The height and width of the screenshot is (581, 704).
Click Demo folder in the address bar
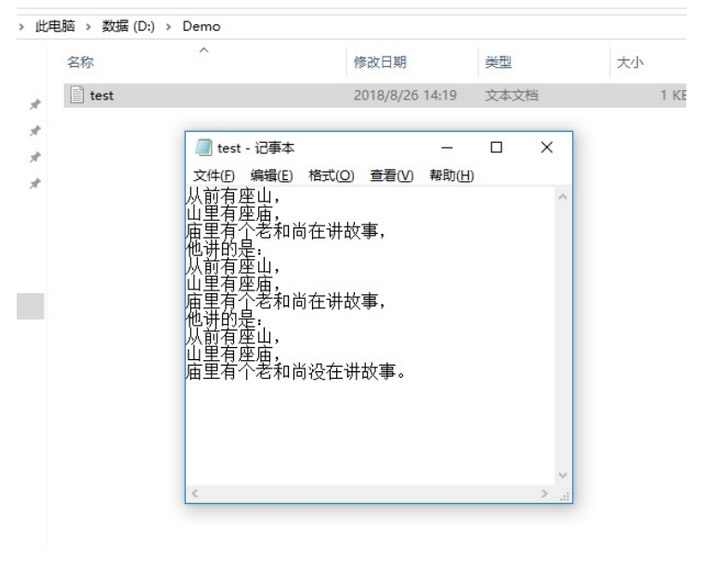[202, 26]
